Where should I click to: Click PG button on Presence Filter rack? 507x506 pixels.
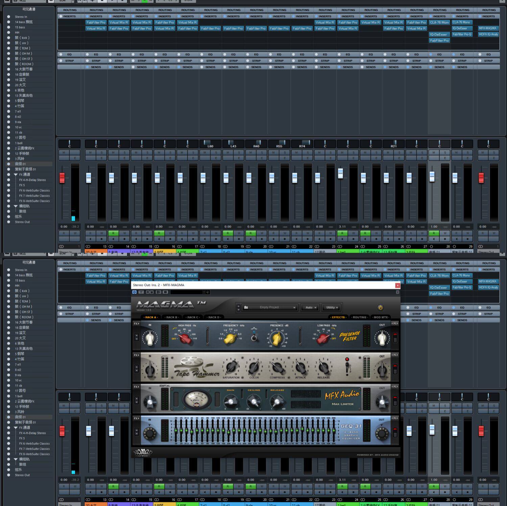click(395, 324)
